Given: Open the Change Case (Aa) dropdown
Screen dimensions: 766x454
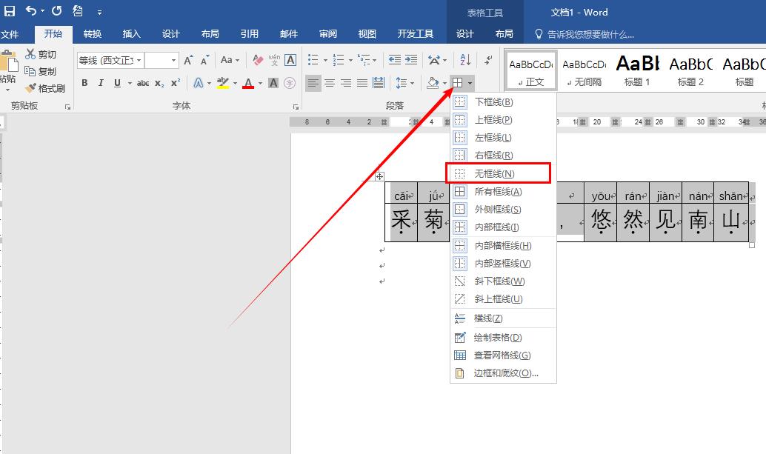Looking at the screenshot, I should click(230, 60).
